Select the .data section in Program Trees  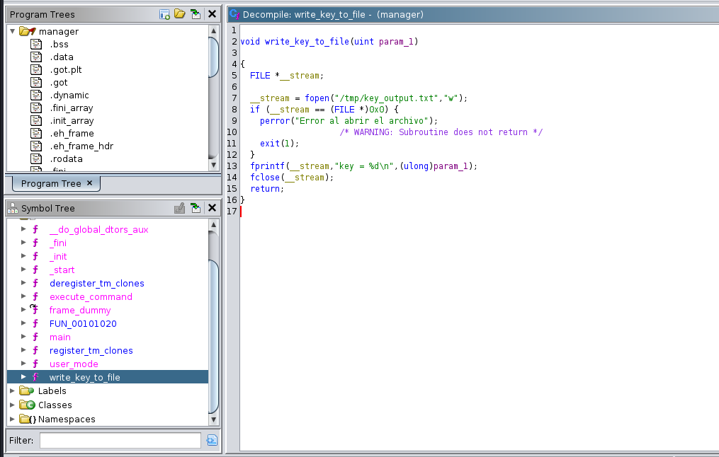pyautogui.click(x=62, y=57)
